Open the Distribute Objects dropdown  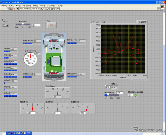[47, 9]
